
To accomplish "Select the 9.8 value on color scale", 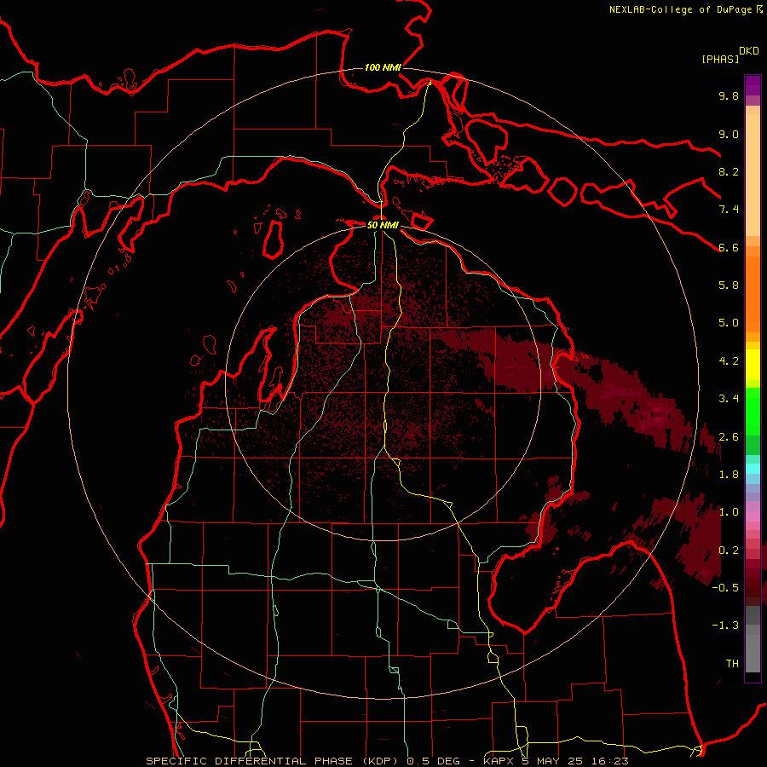I will 729,95.
